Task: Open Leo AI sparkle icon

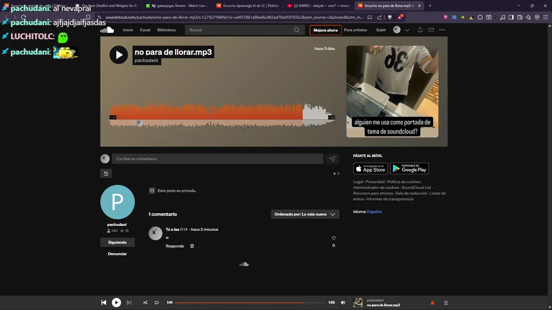Action: tap(528, 17)
